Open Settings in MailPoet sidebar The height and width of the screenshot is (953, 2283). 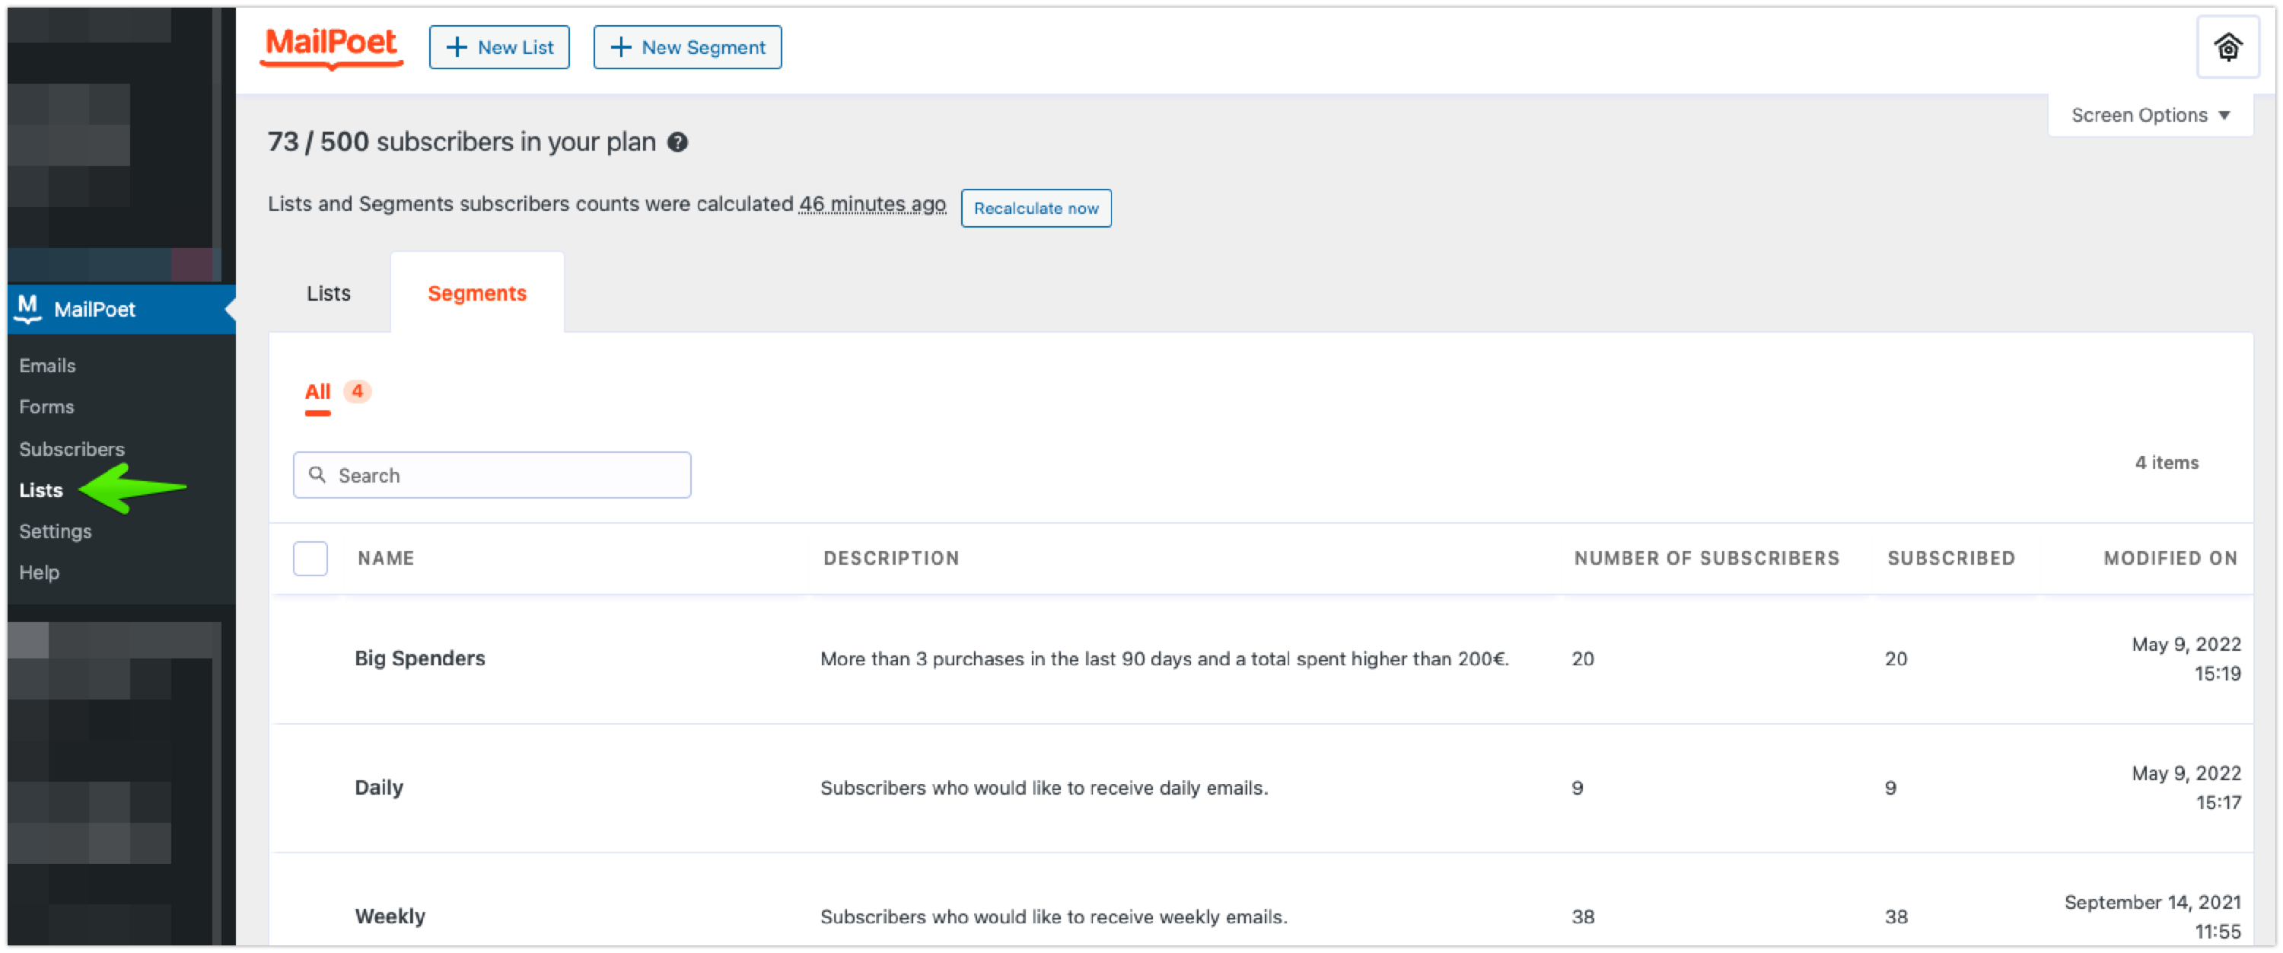[55, 531]
